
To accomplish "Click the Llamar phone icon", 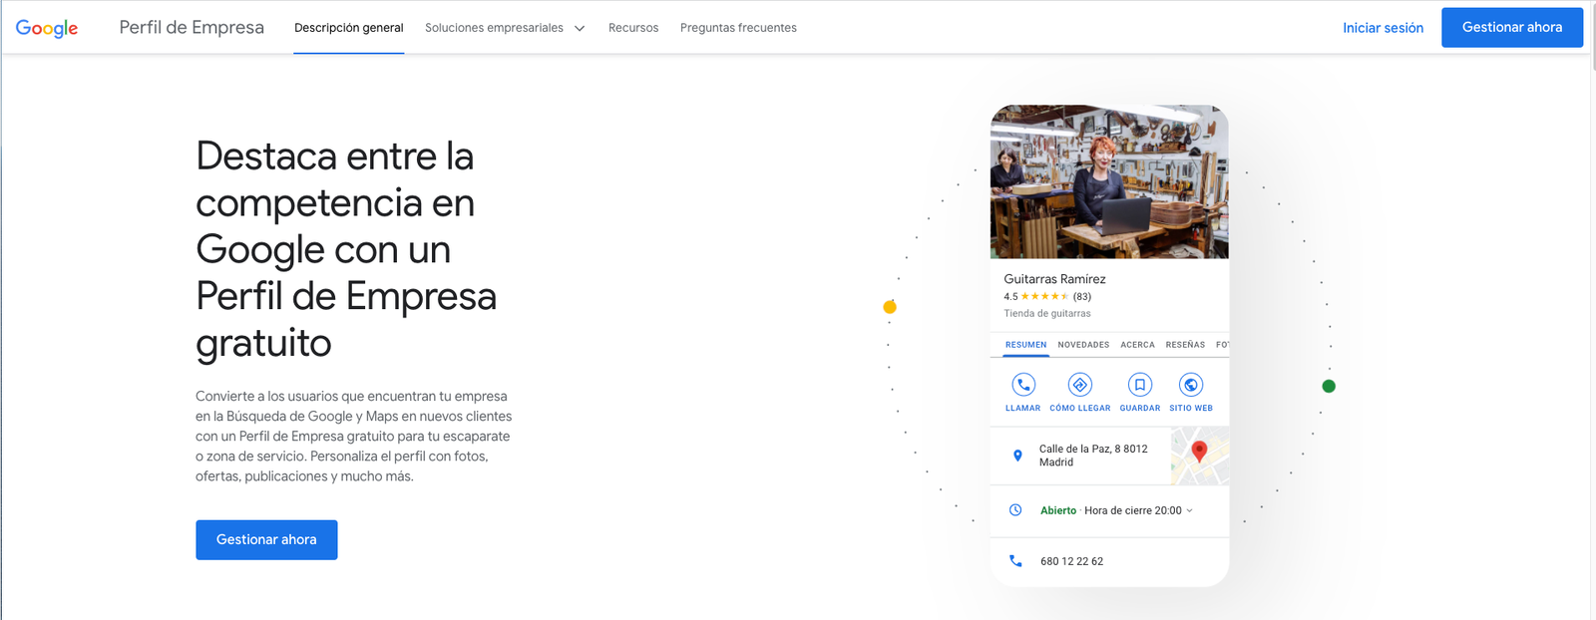I will click(1022, 385).
